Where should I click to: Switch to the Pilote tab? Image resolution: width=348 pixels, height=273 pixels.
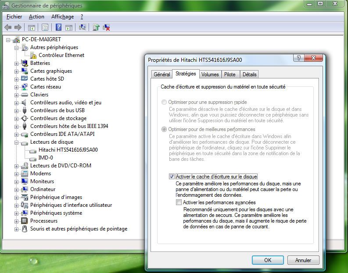pyautogui.click(x=230, y=74)
